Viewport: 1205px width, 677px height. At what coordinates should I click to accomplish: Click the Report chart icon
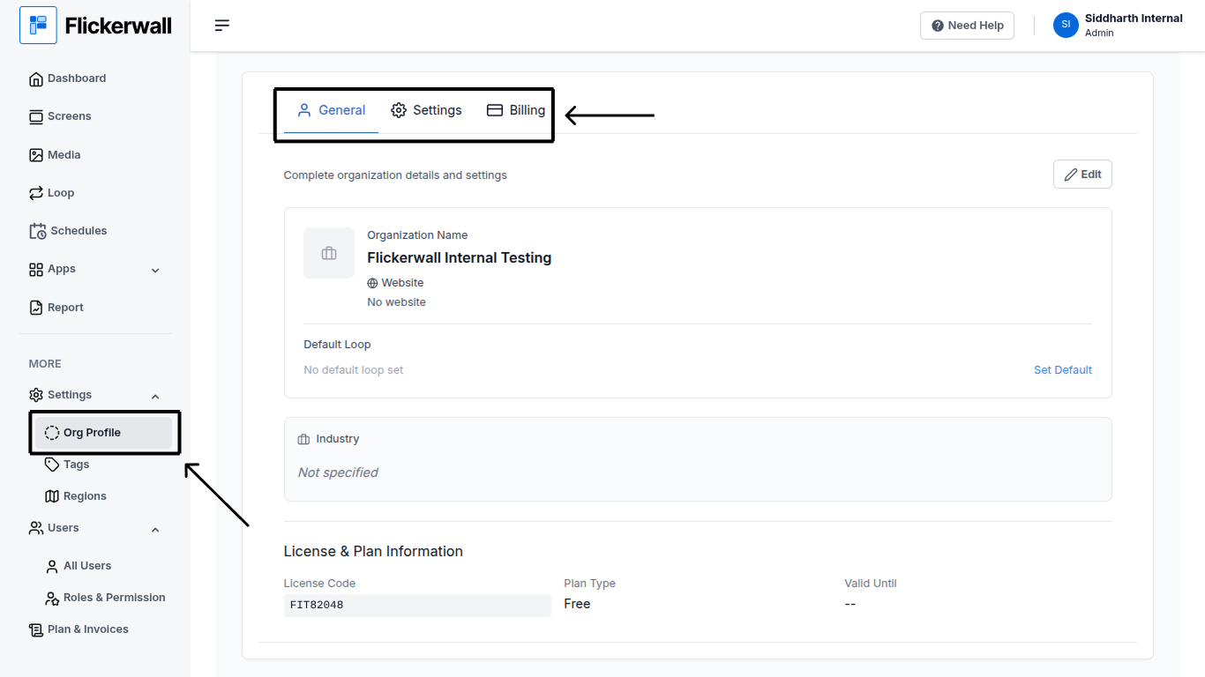[36, 308]
